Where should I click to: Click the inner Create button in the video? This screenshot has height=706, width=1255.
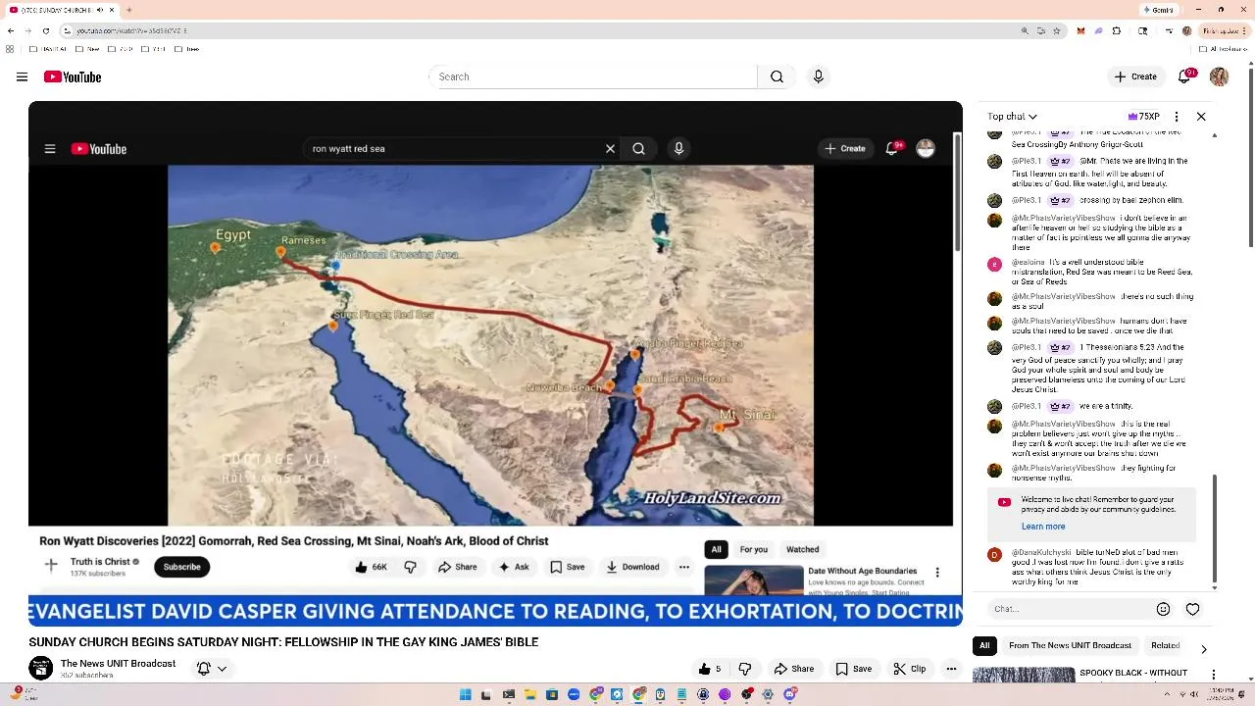[845, 149]
